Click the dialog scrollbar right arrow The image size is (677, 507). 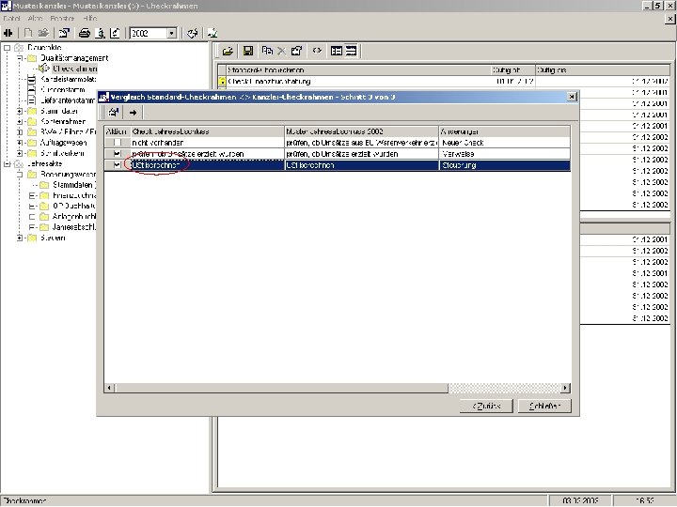point(565,388)
